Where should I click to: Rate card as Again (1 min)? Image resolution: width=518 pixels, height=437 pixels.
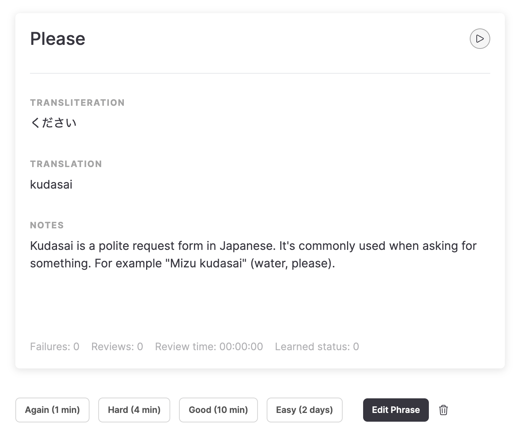[x=52, y=410]
